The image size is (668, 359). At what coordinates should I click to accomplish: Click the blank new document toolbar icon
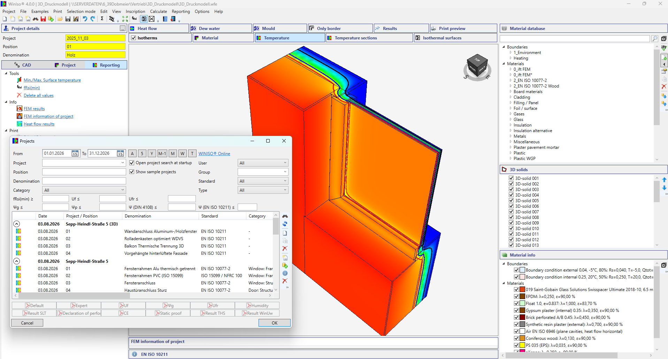coord(5,19)
